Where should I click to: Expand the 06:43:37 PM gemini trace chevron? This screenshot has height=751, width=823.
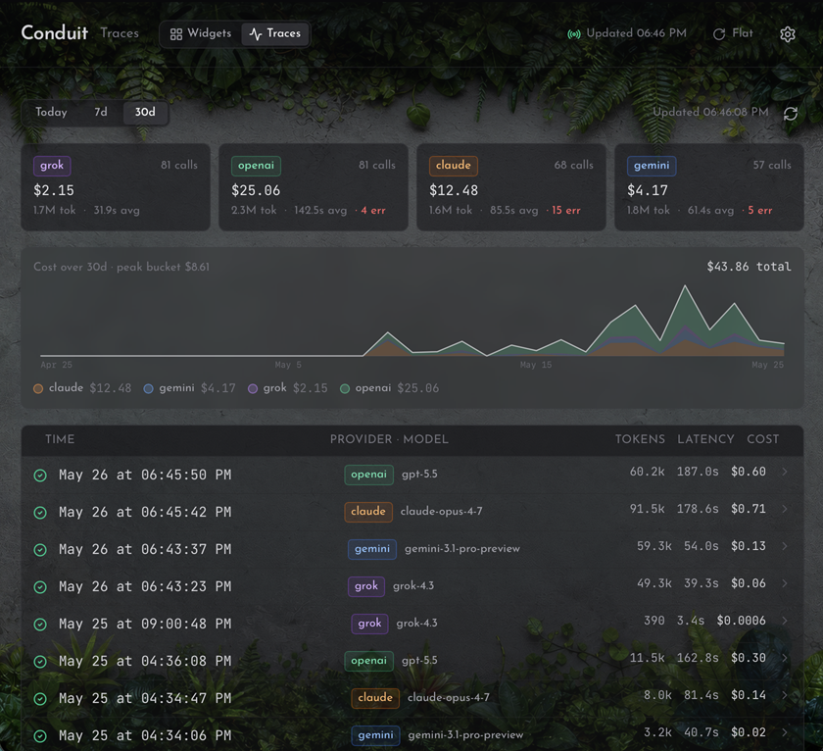[x=785, y=547]
